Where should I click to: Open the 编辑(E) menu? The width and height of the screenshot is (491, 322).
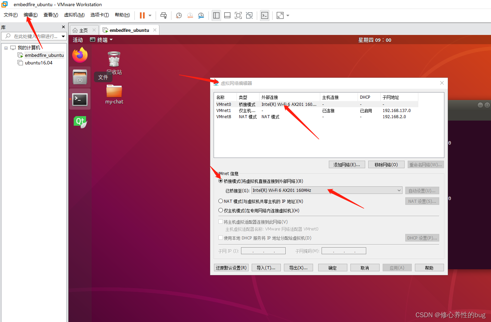[31, 15]
